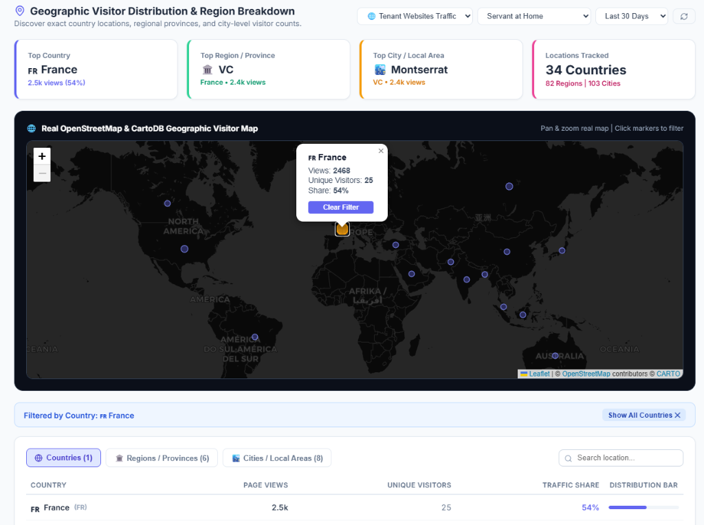Viewport: 704px width, 525px height.
Task: Click the Malaysia visitor marker on map
Action: 504,307
